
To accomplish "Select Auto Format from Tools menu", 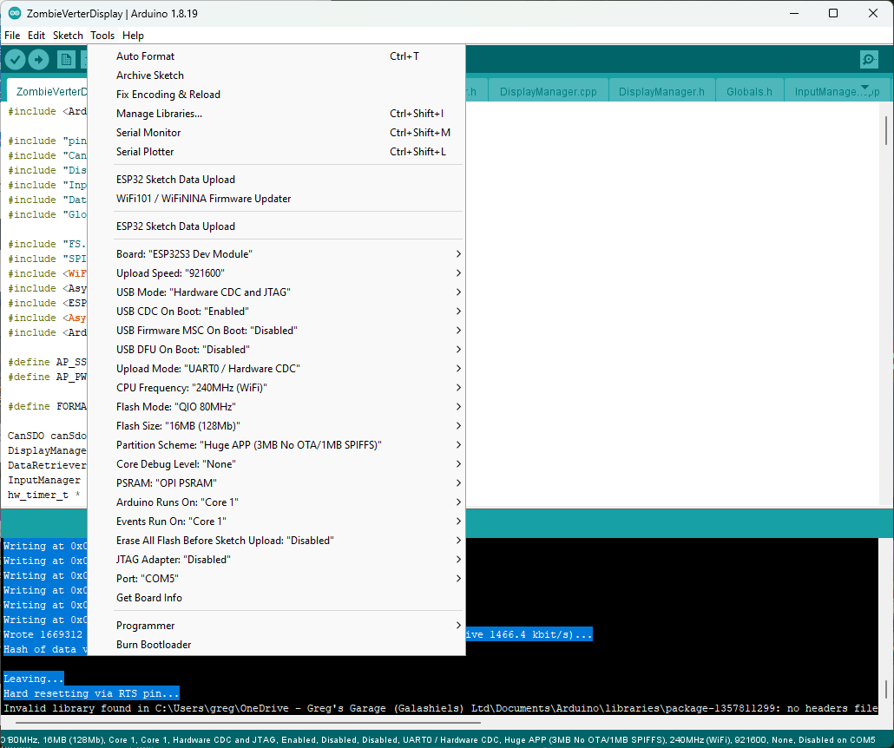I will click(146, 56).
